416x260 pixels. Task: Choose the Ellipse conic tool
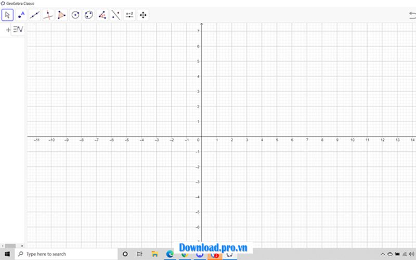click(x=89, y=15)
